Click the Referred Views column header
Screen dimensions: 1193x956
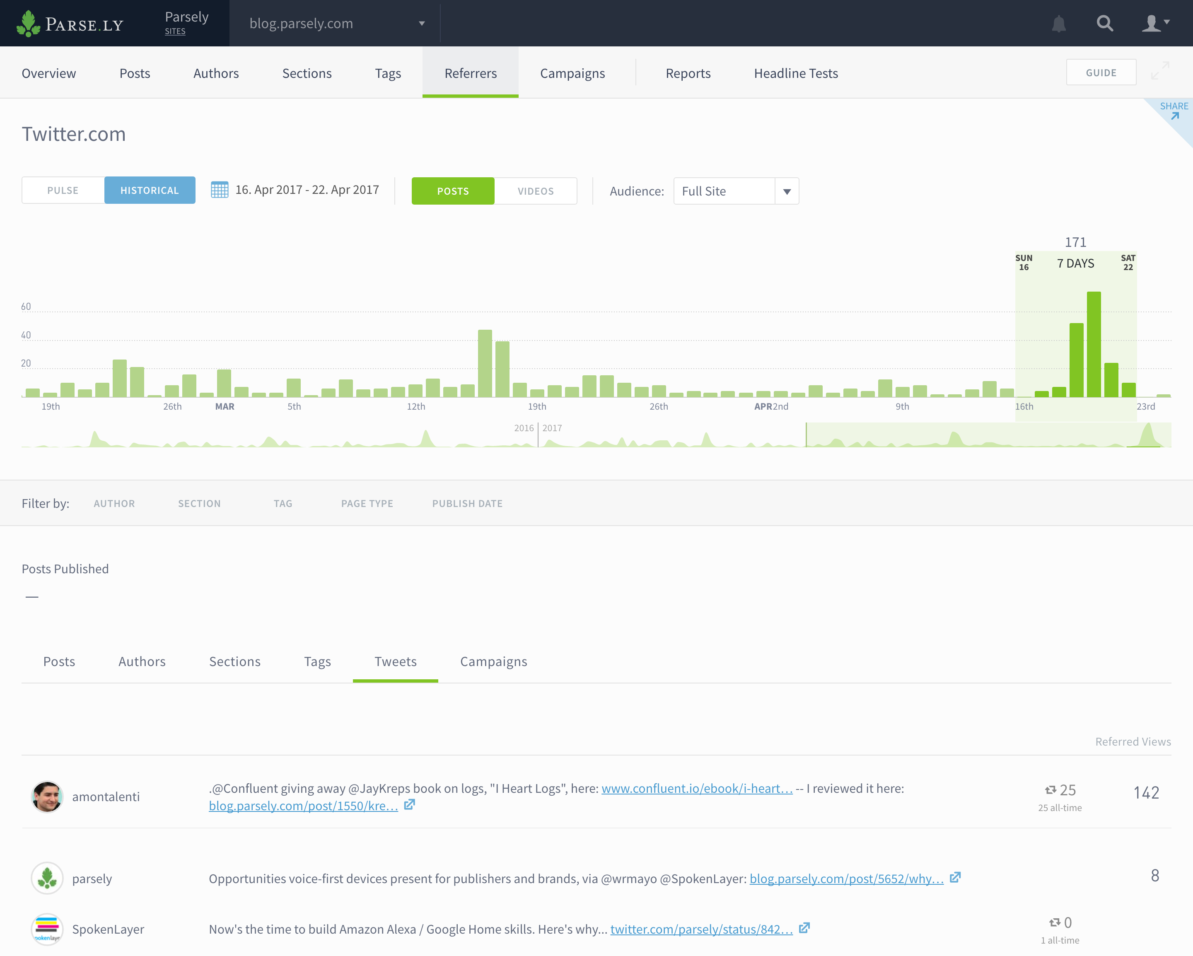1133,741
